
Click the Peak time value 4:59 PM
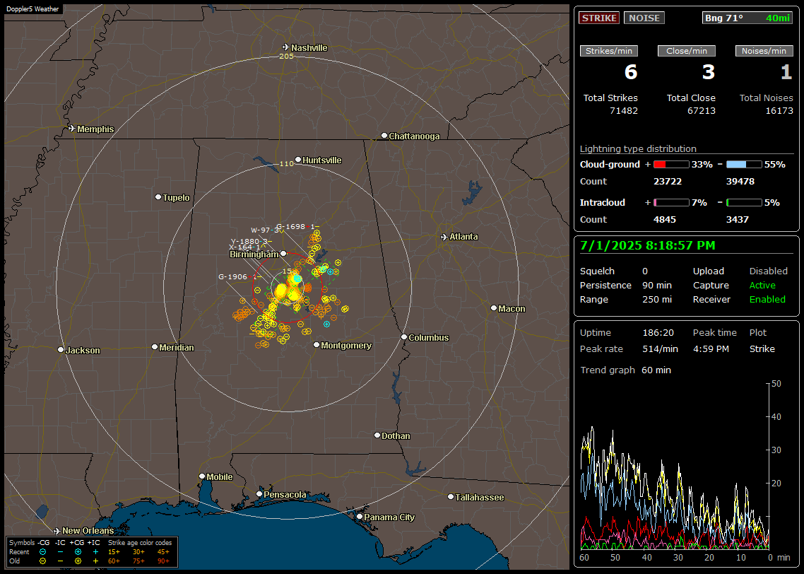(711, 349)
